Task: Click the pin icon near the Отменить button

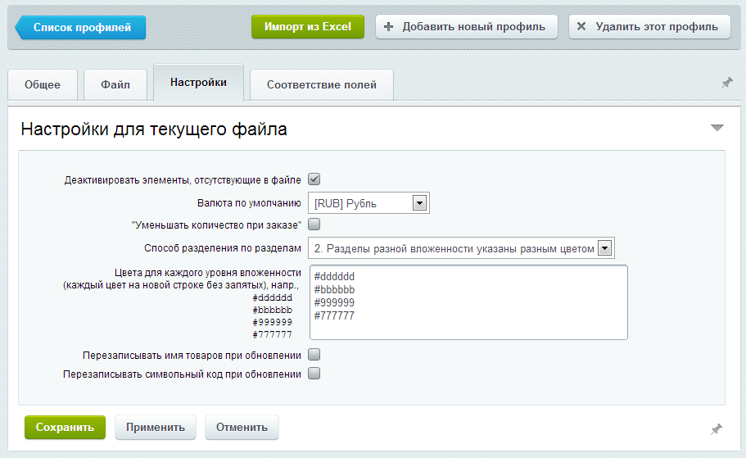Action: click(x=716, y=429)
